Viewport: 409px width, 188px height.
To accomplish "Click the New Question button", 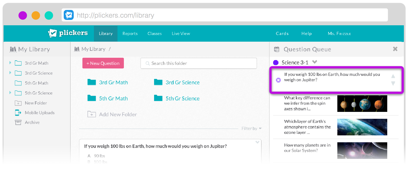I will click(103, 63).
